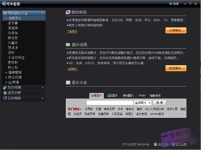Select 汤芳 in the tree list

pos(11,52)
